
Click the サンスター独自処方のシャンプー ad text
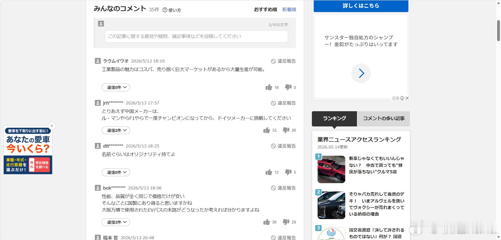pyautogui.click(x=361, y=41)
